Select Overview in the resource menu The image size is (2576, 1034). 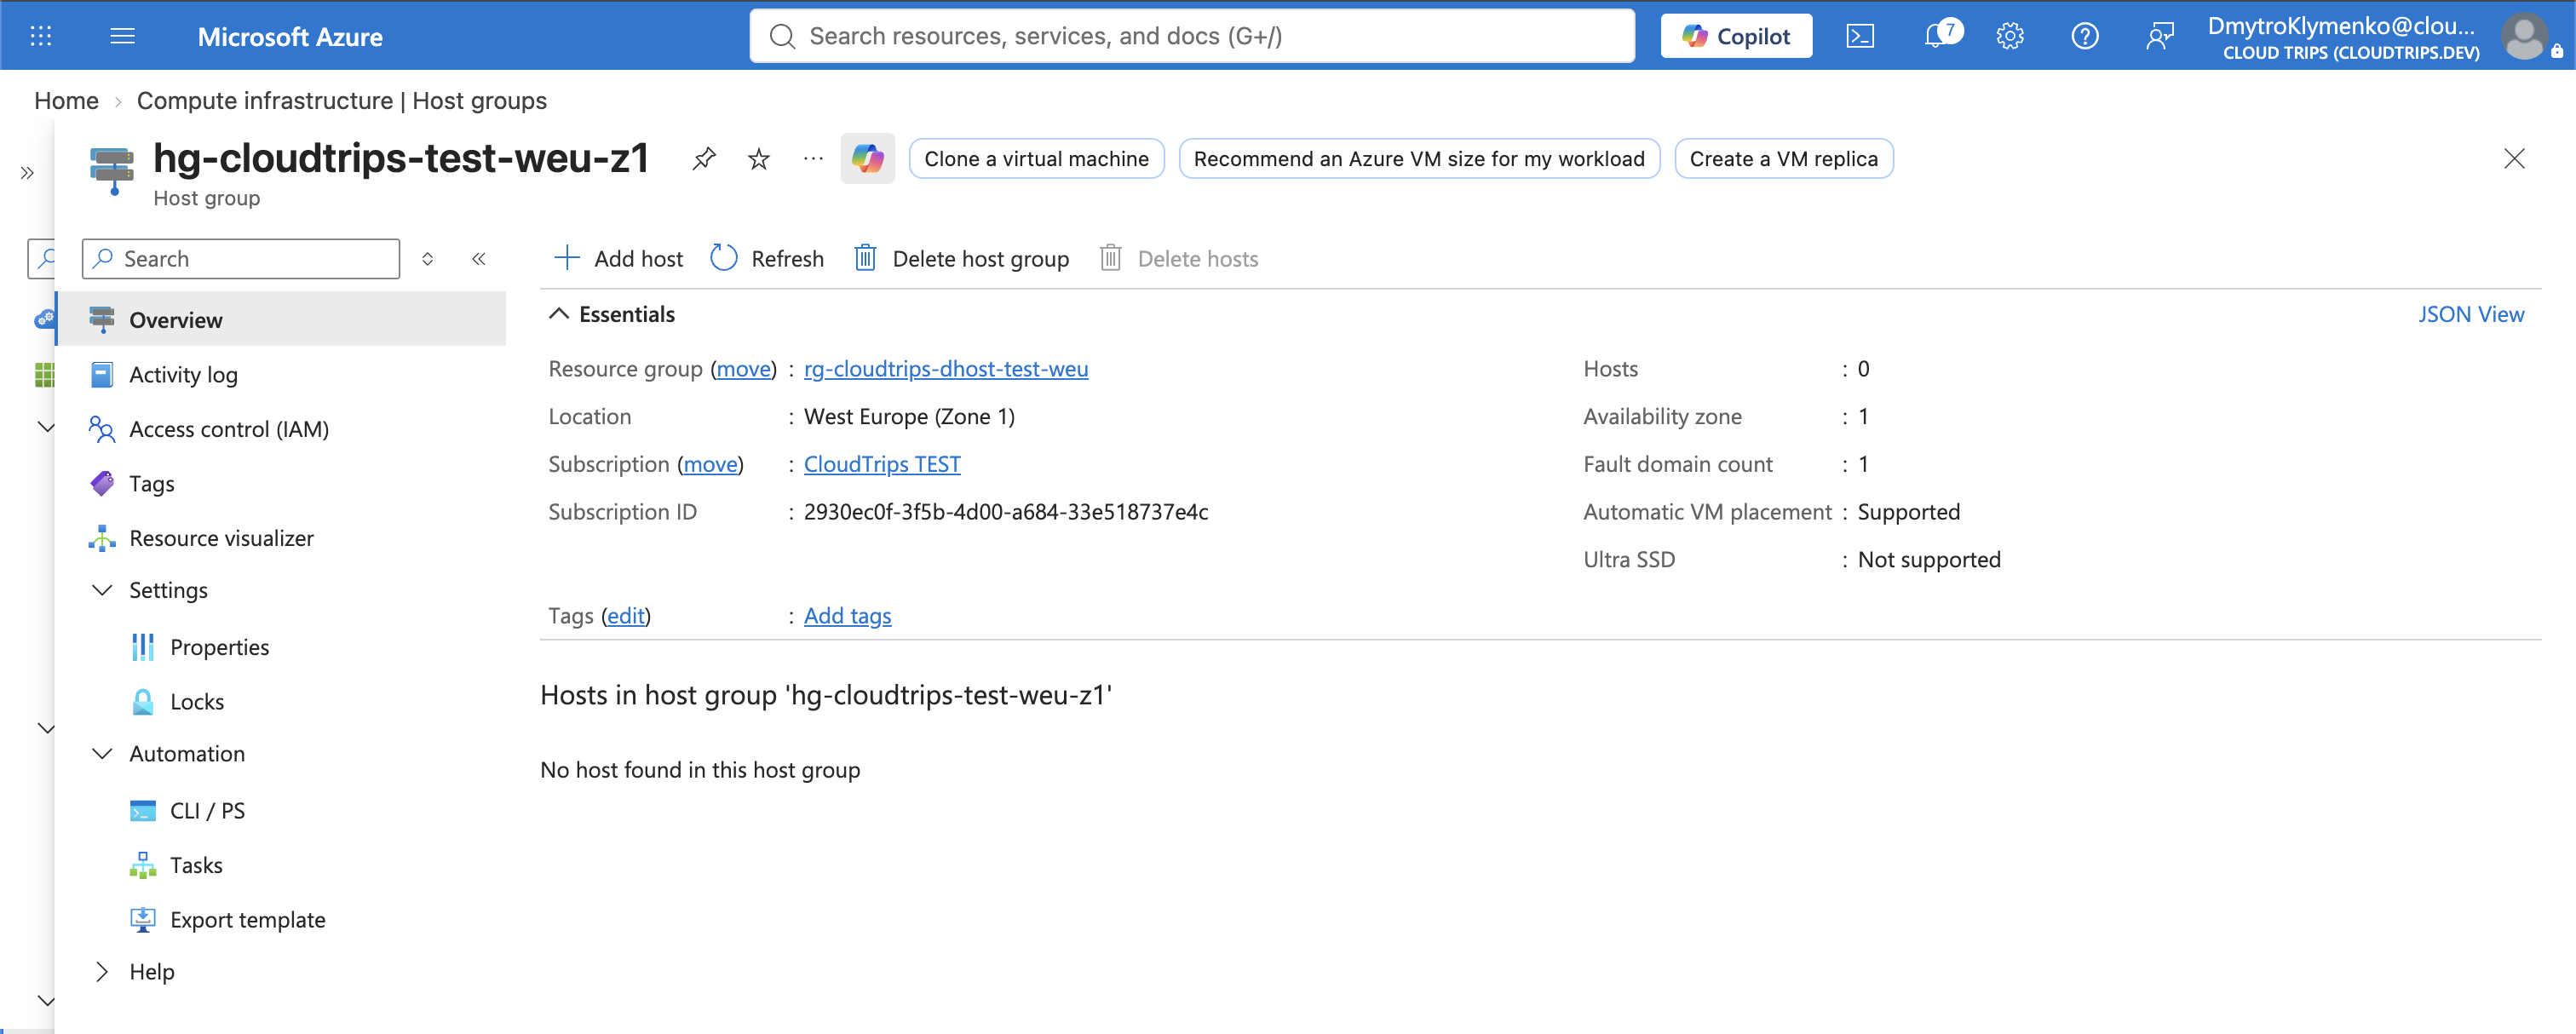281,320
